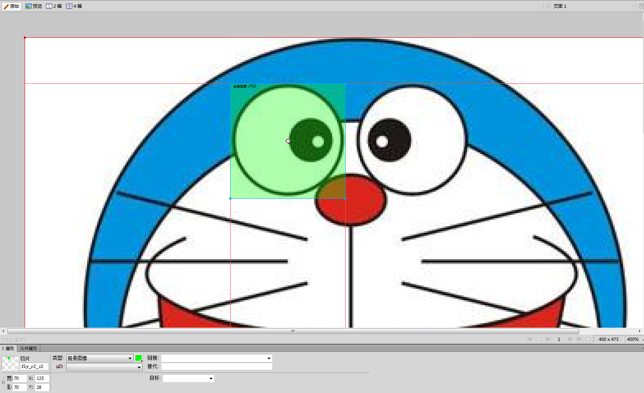
Task: Click the previous frame button
Action: (569, 339)
